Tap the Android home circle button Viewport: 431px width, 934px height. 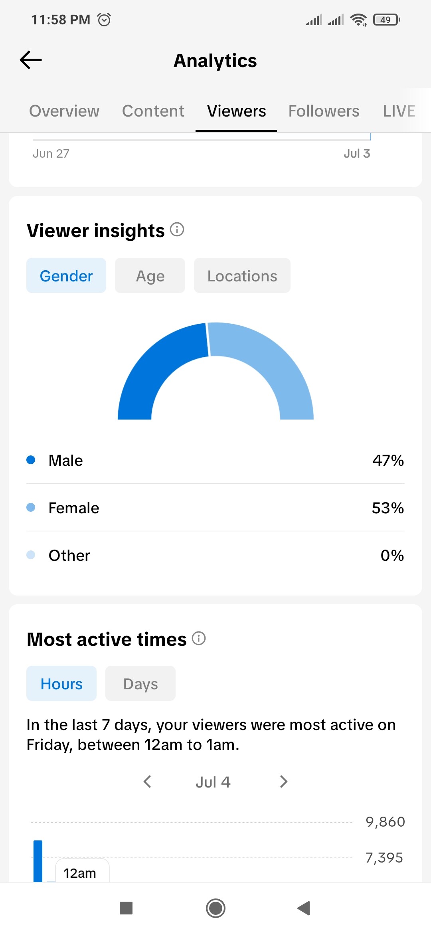(x=215, y=908)
